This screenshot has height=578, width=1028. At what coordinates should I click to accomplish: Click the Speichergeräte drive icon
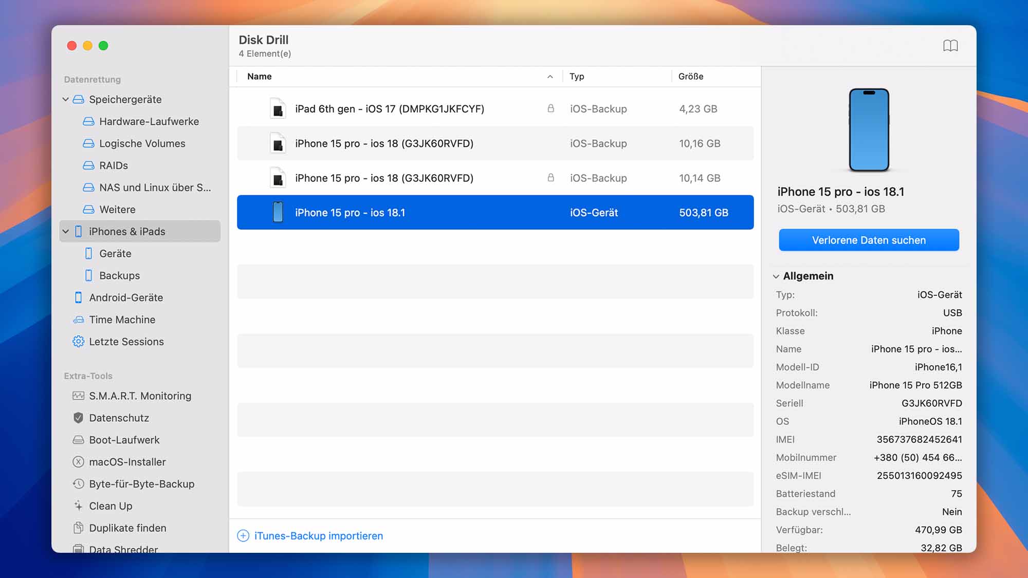[x=78, y=99]
